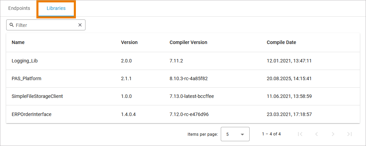Viewport: 366px width, 146px height.
Task: Click the 1 – 4 of 4 range label
Action: tap(271, 134)
